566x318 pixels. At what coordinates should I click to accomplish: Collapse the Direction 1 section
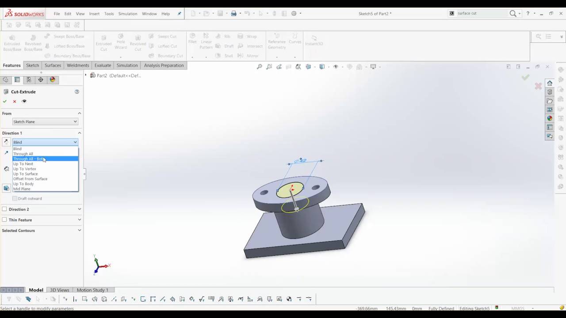(80, 133)
